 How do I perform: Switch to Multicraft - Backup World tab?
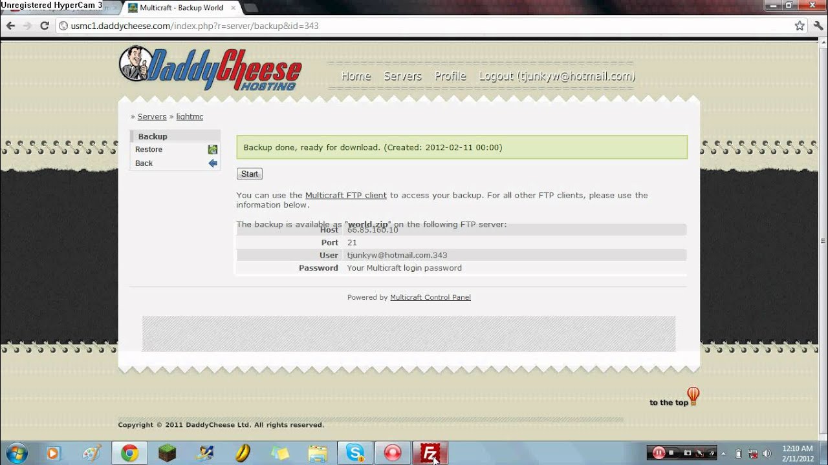click(x=181, y=8)
